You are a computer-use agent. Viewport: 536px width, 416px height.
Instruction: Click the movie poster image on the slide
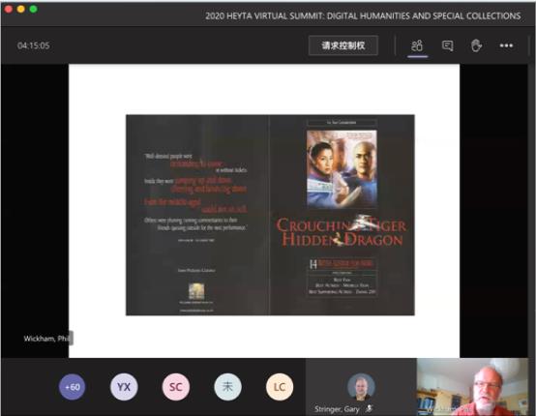tap(342, 169)
